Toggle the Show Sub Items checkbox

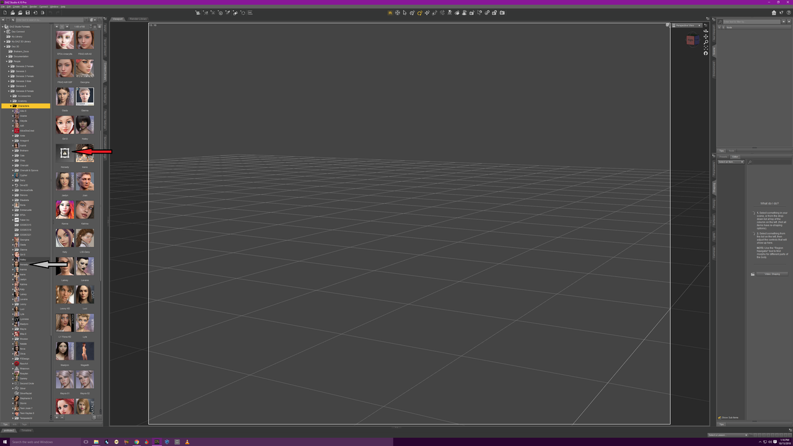pyautogui.click(x=719, y=418)
